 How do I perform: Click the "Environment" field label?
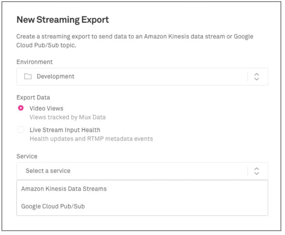click(x=35, y=62)
